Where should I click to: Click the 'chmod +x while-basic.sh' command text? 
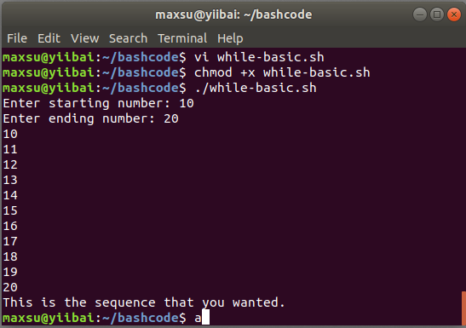click(x=282, y=72)
